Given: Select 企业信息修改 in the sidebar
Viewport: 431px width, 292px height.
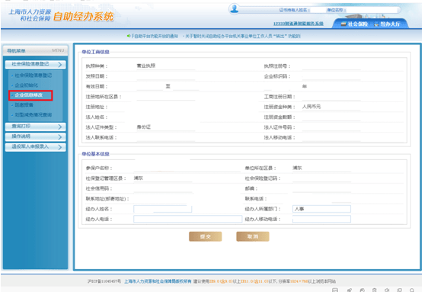Looking at the screenshot, I should 29,95.
